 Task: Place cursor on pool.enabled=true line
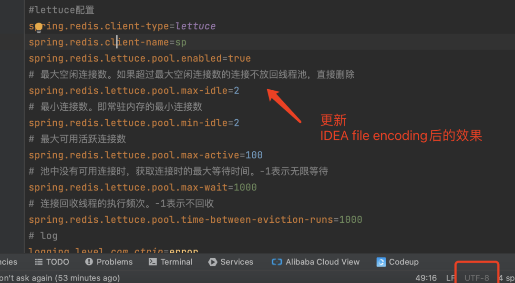pos(140,59)
